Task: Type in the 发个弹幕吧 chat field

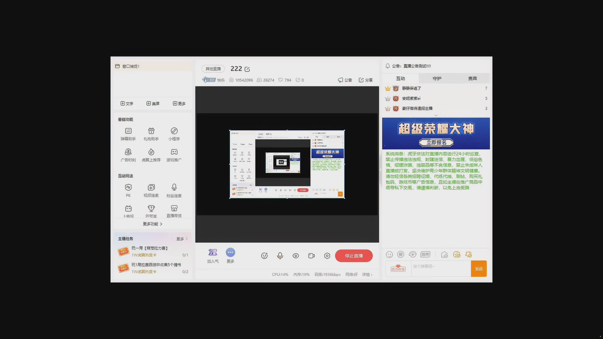Action: point(441,269)
